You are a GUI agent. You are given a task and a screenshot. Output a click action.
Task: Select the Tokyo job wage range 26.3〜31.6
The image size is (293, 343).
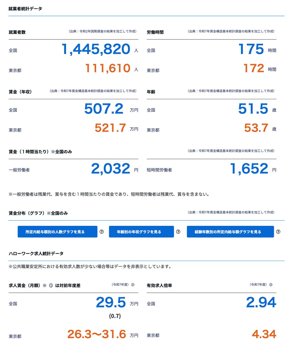[x=97, y=334]
